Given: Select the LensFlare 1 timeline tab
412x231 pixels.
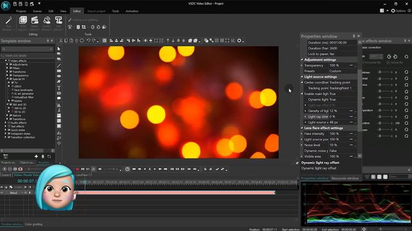Looking at the screenshot, I should coord(83,175).
